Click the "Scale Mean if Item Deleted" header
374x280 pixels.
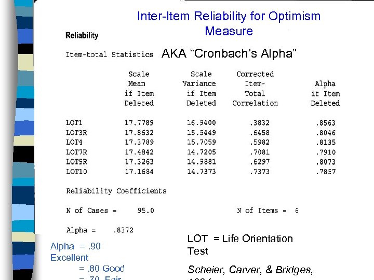click(x=139, y=89)
